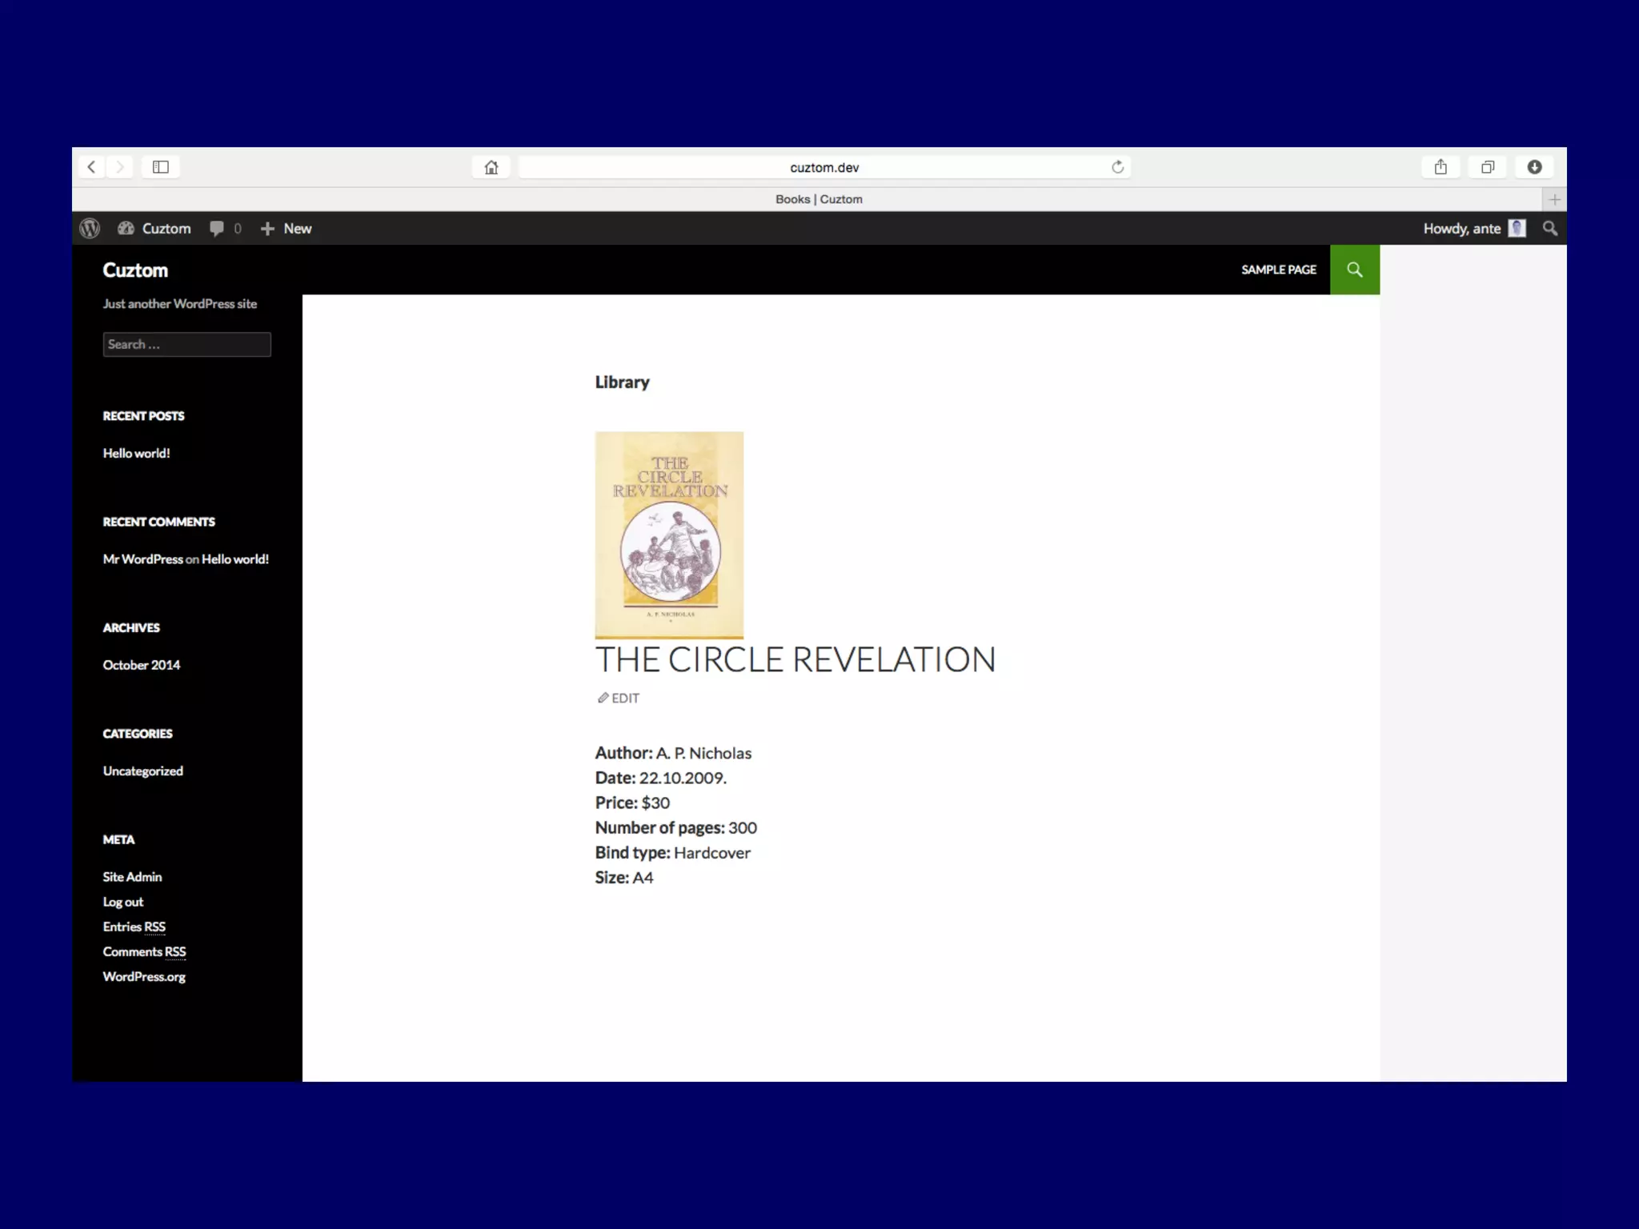
Task: Click the Safari back arrow button
Action: click(x=91, y=167)
